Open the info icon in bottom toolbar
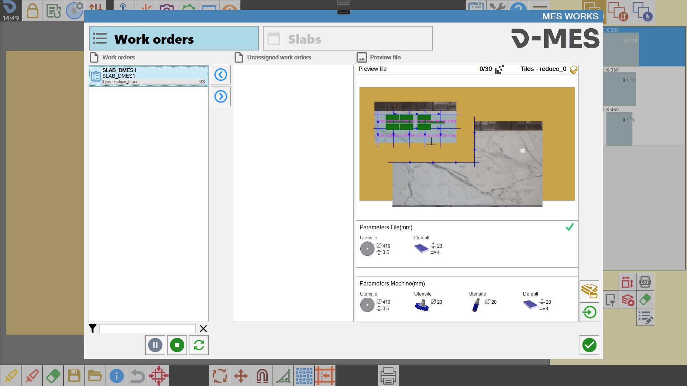The height and width of the screenshot is (386, 687). click(x=116, y=376)
